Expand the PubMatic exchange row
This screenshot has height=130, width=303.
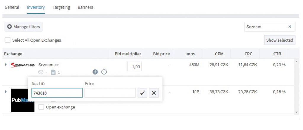(6, 92)
